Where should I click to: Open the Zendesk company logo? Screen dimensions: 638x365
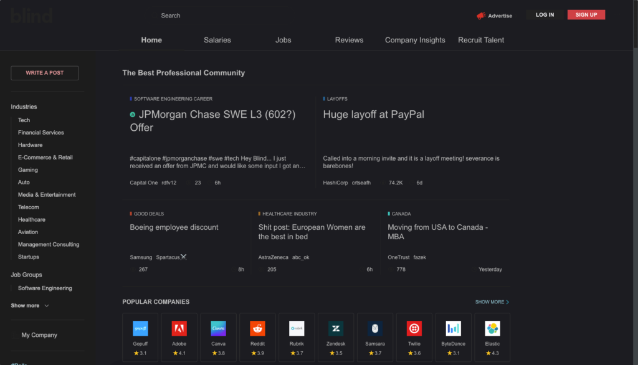pyautogui.click(x=336, y=328)
